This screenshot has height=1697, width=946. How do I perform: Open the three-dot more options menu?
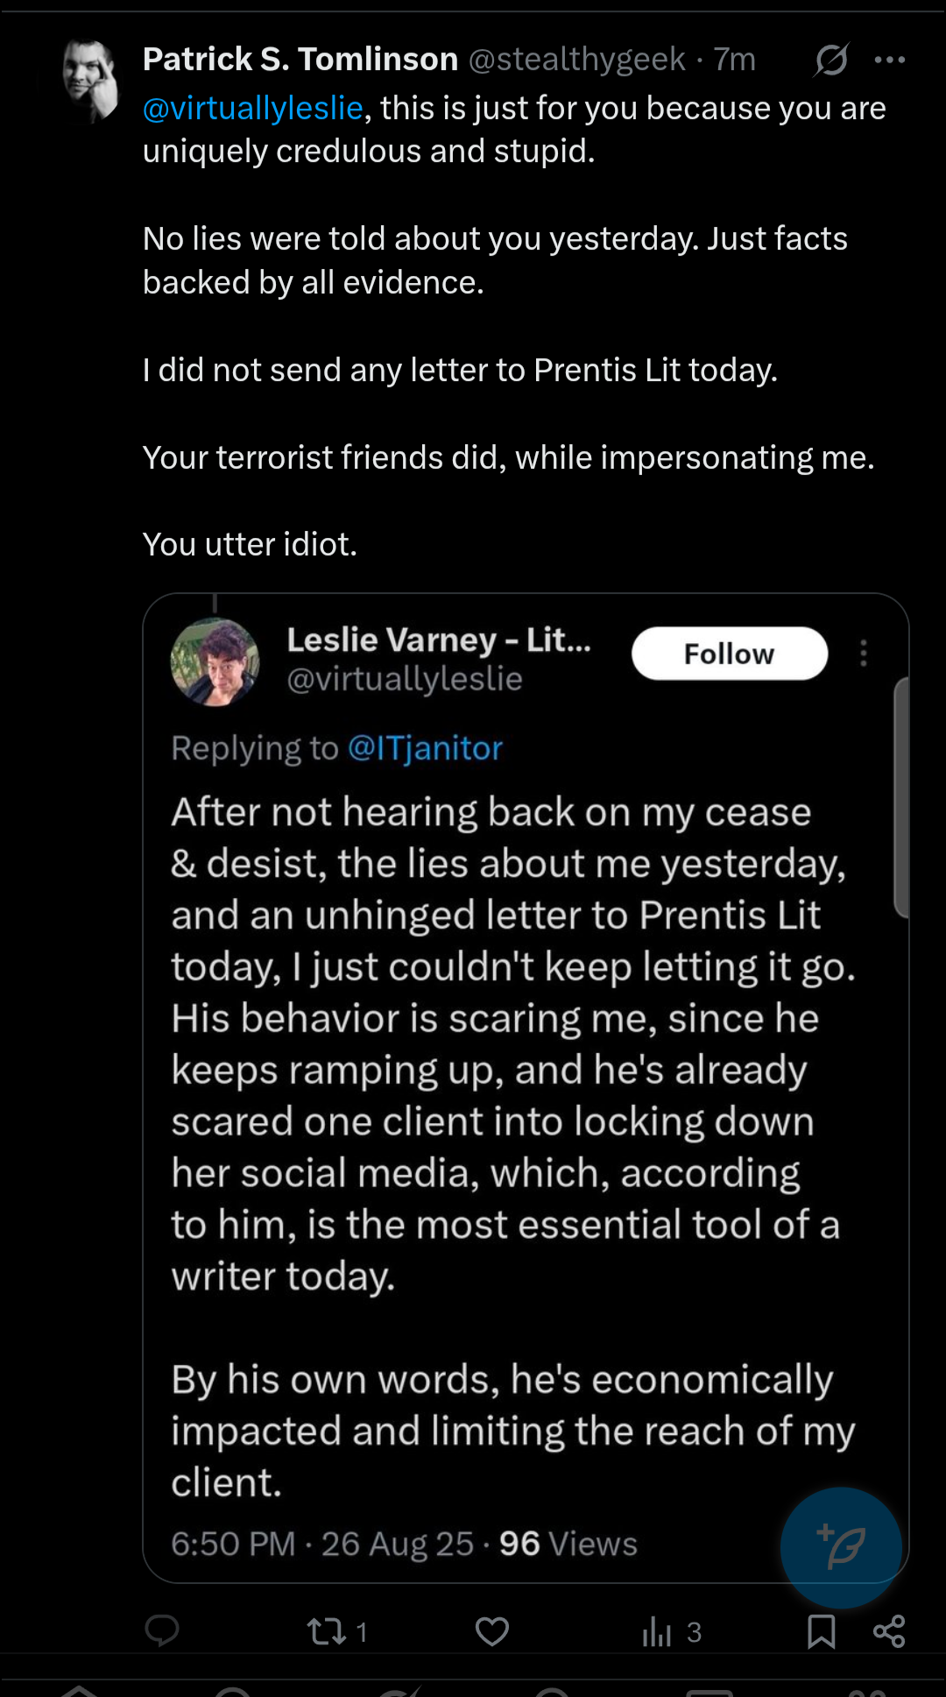pos(890,60)
